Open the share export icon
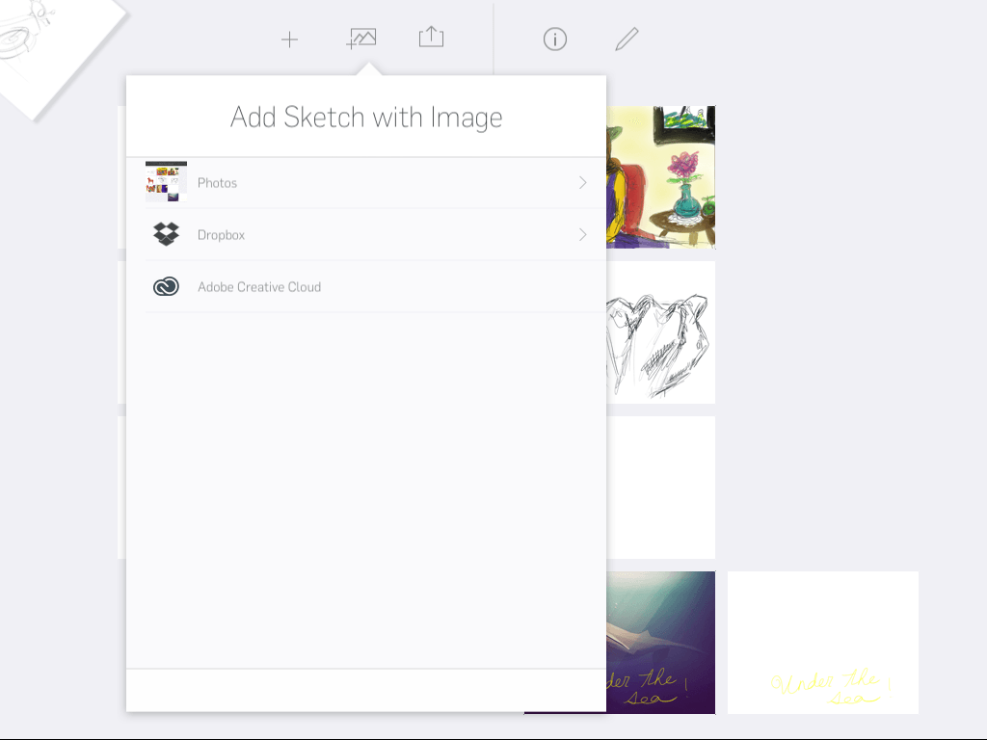The image size is (987, 740). click(431, 37)
